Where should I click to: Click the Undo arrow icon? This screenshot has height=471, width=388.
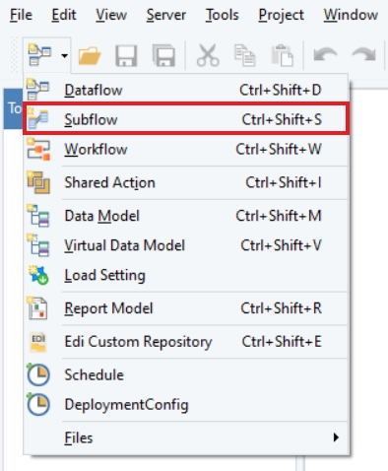pyautogui.click(x=325, y=54)
